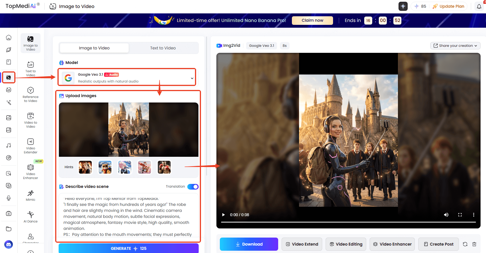486x253 pixels.
Task: Open the Video Extender tool
Action: [x=31, y=146]
